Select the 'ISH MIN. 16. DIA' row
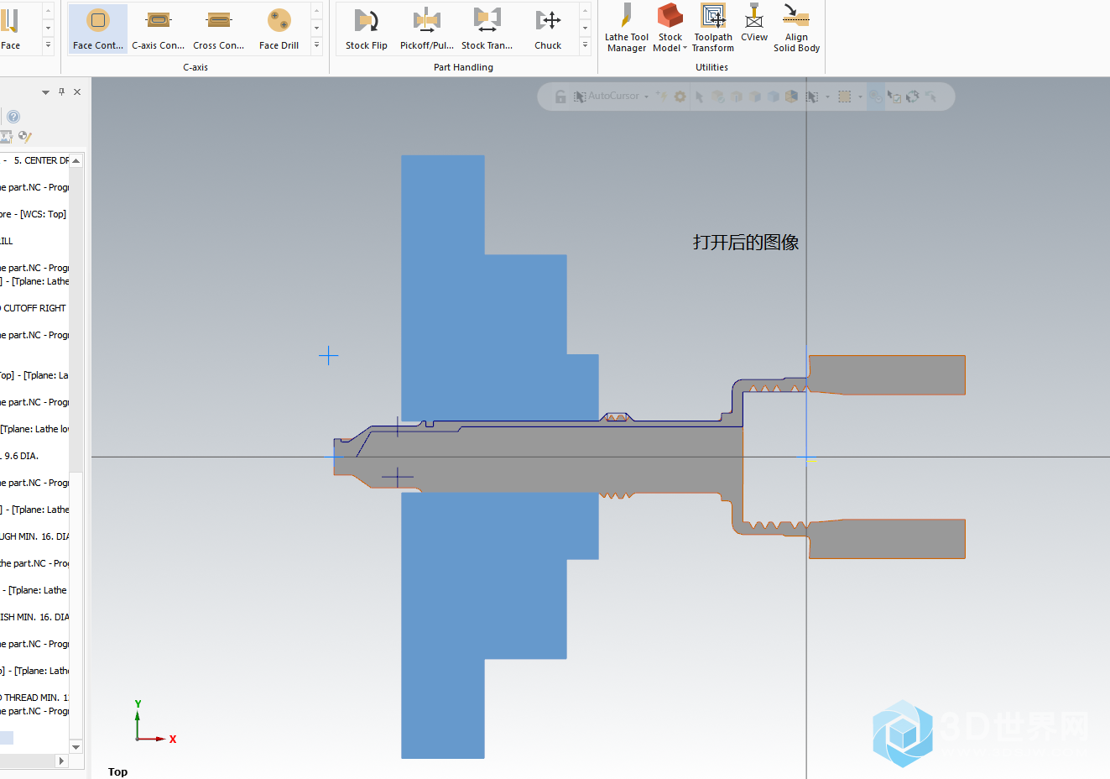Image resolution: width=1110 pixels, height=779 pixels. coord(34,617)
